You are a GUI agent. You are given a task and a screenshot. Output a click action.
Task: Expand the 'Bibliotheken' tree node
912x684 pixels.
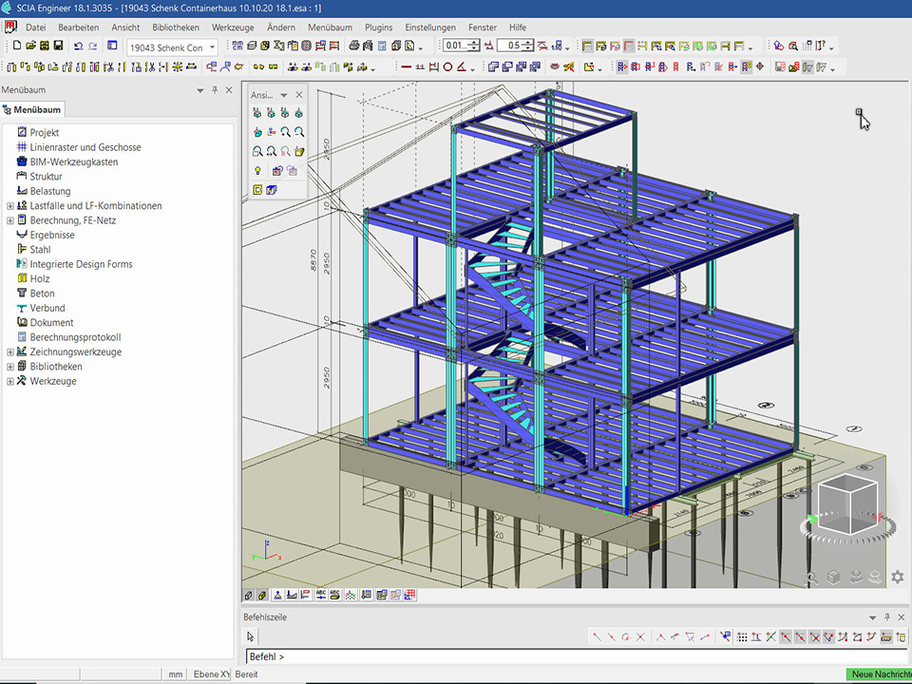click(10, 367)
